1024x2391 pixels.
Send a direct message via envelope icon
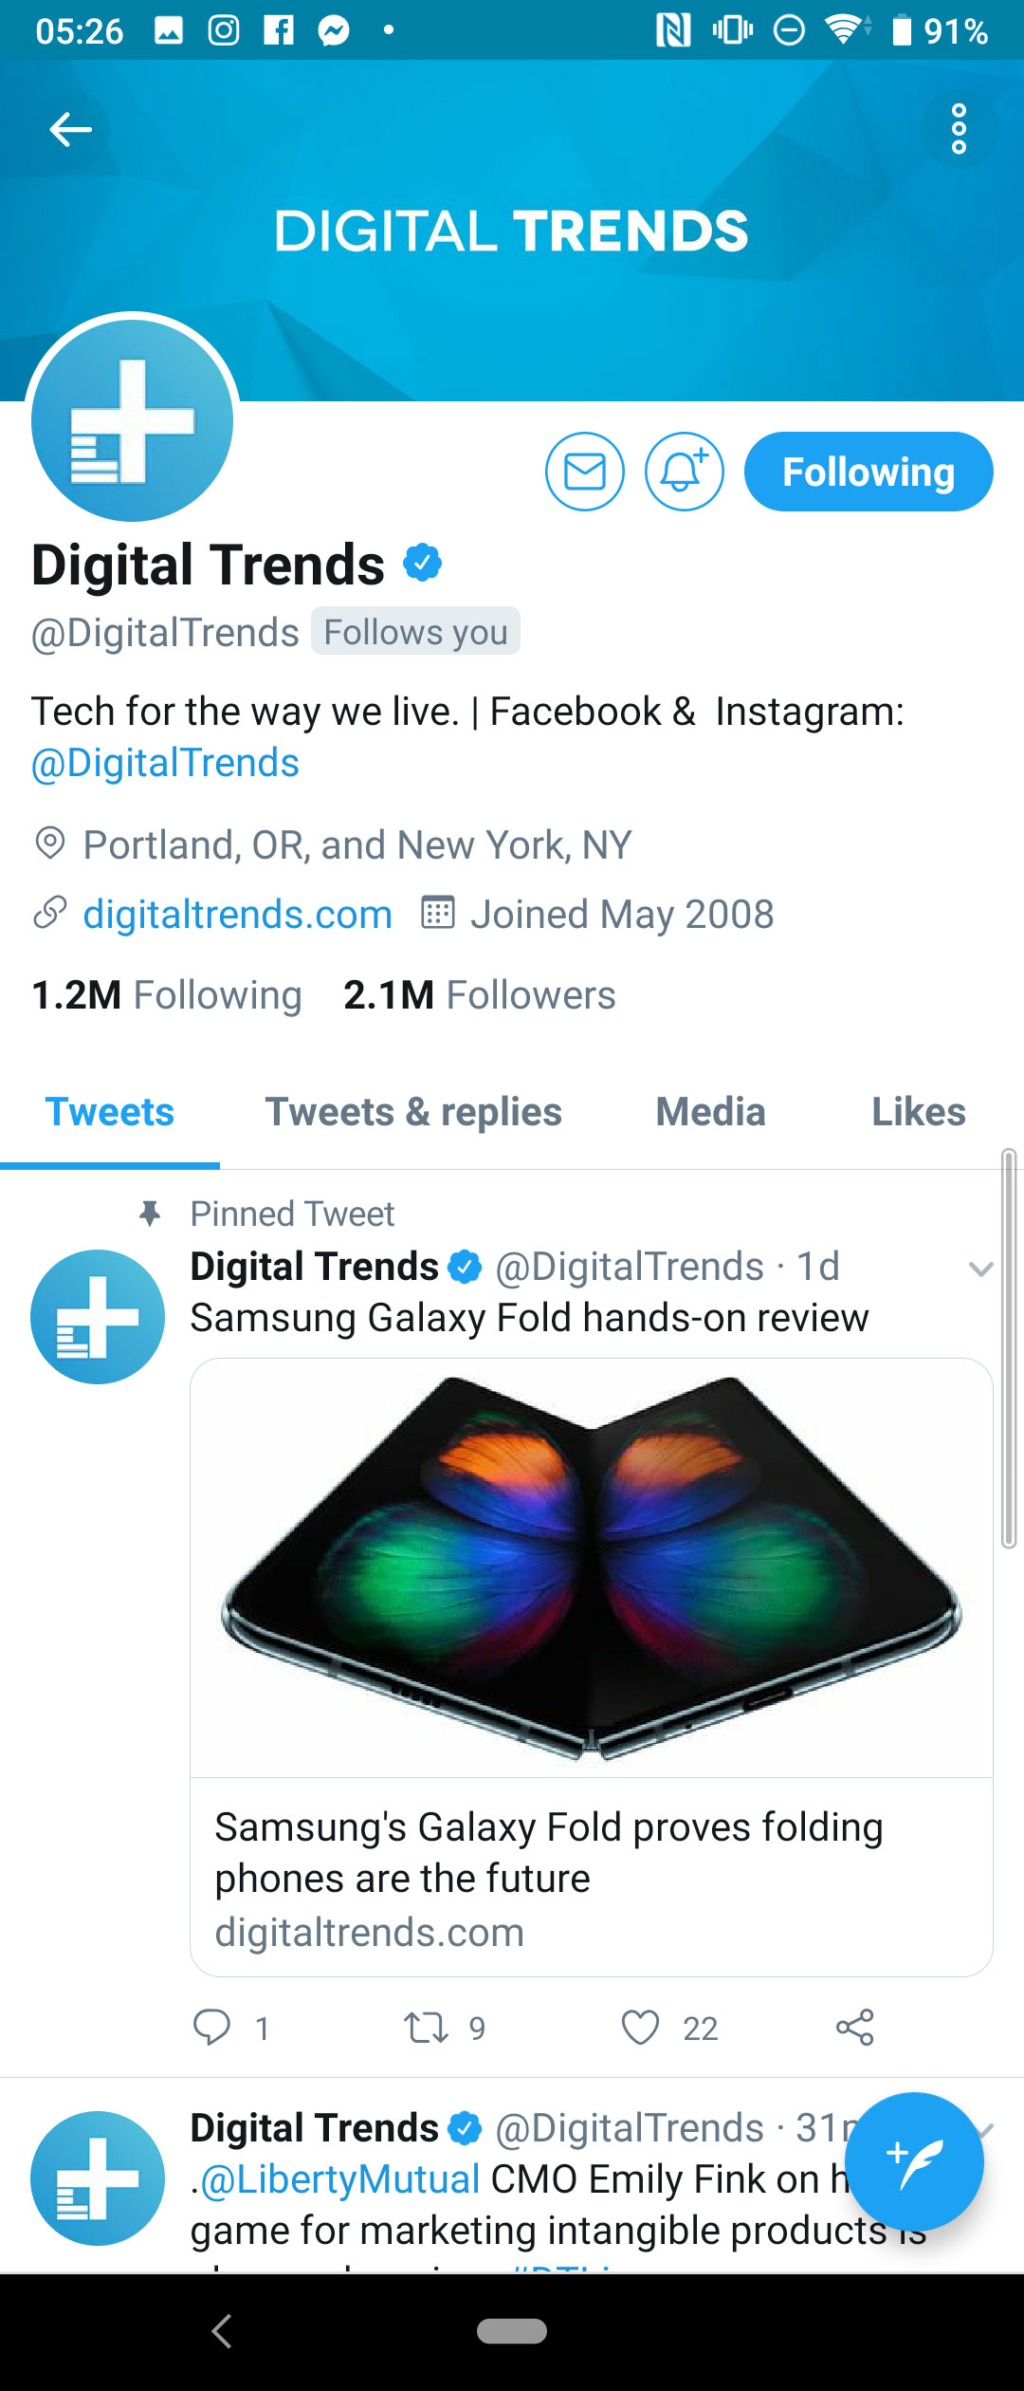pos(586,471)
